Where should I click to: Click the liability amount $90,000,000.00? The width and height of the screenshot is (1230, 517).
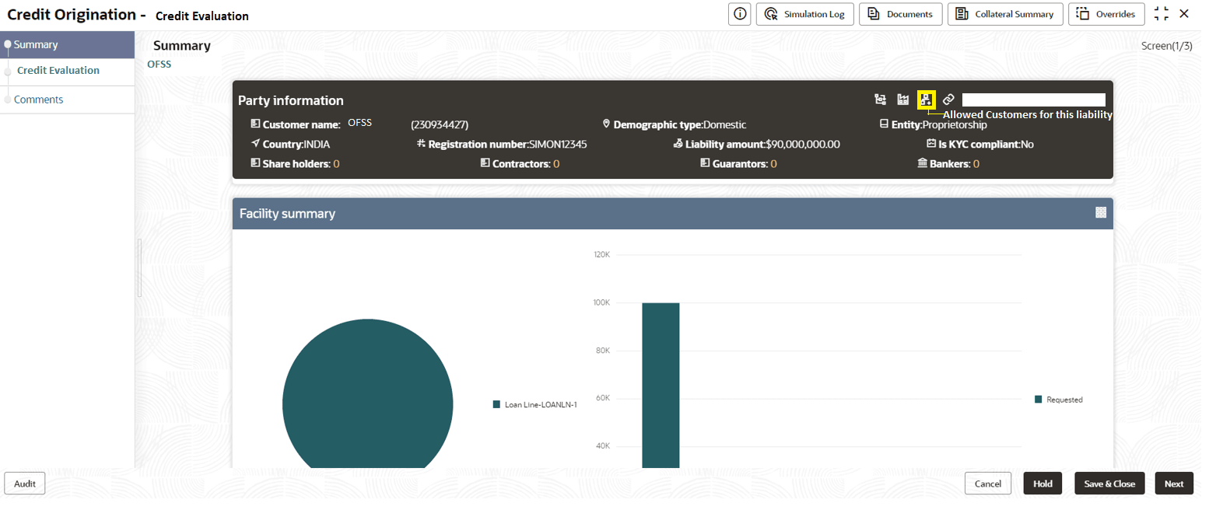pos(803,145)
